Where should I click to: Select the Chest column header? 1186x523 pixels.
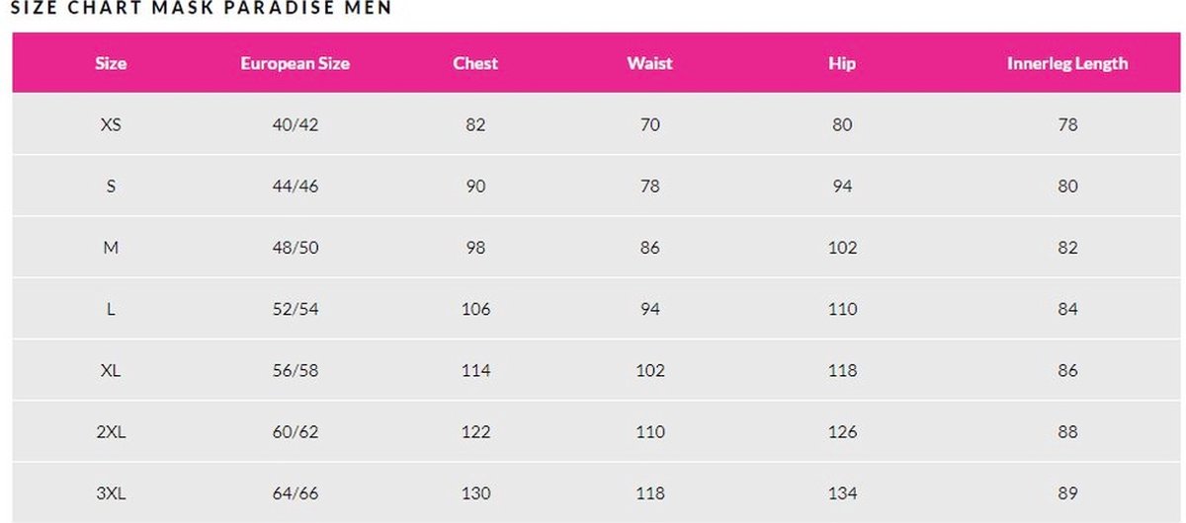(x=475, y=63)
